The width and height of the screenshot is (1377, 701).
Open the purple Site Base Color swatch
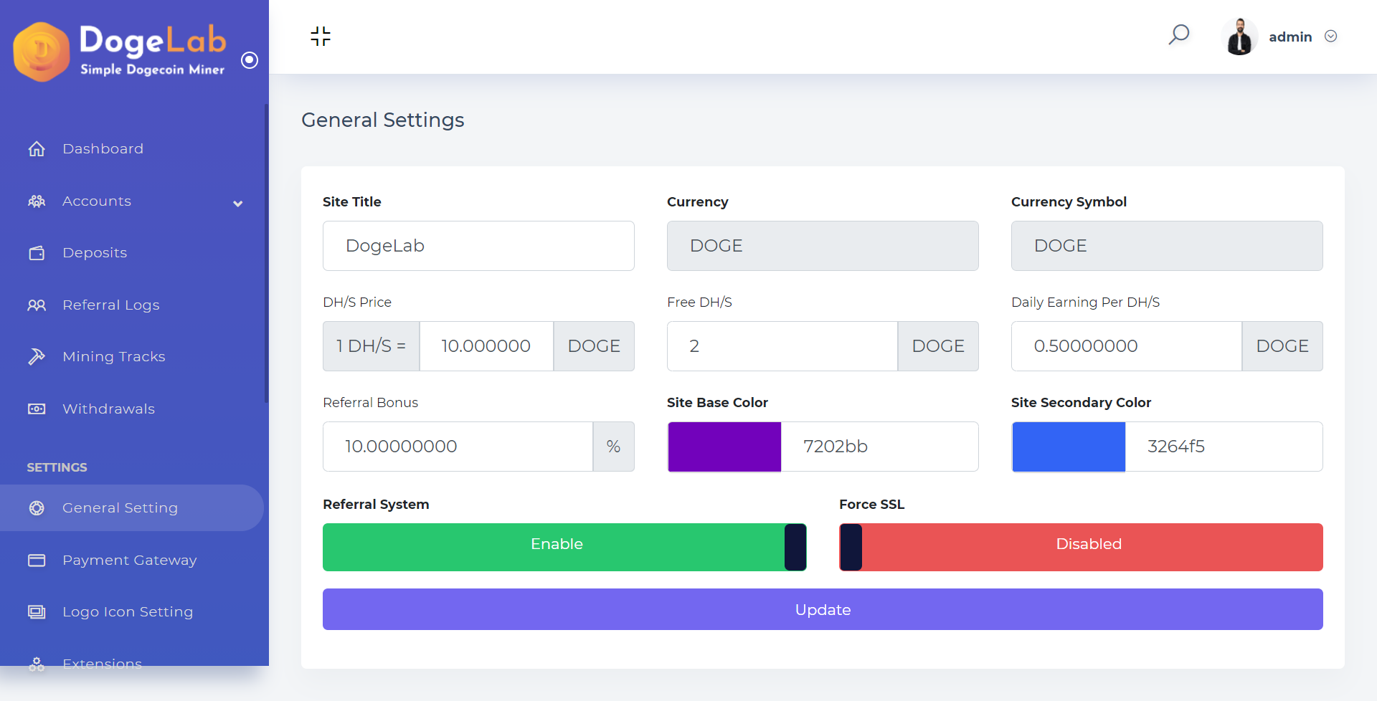coord(724,447)
